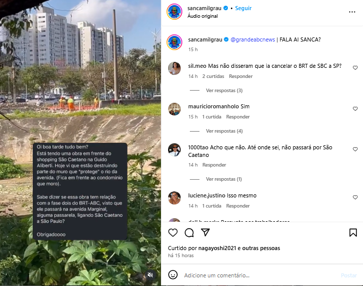
Task: Share post via paper plane icon
Action: 206,232
